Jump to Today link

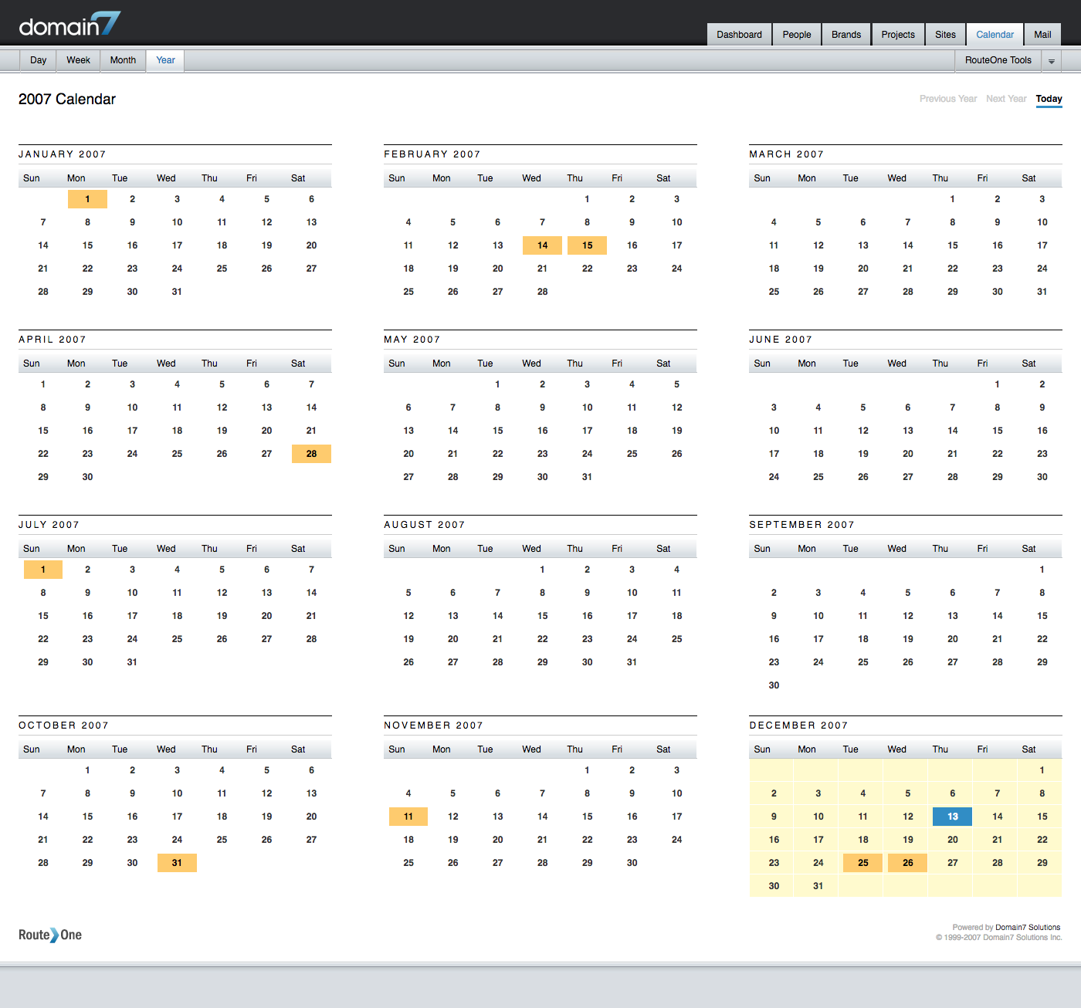pos(1049,99)
